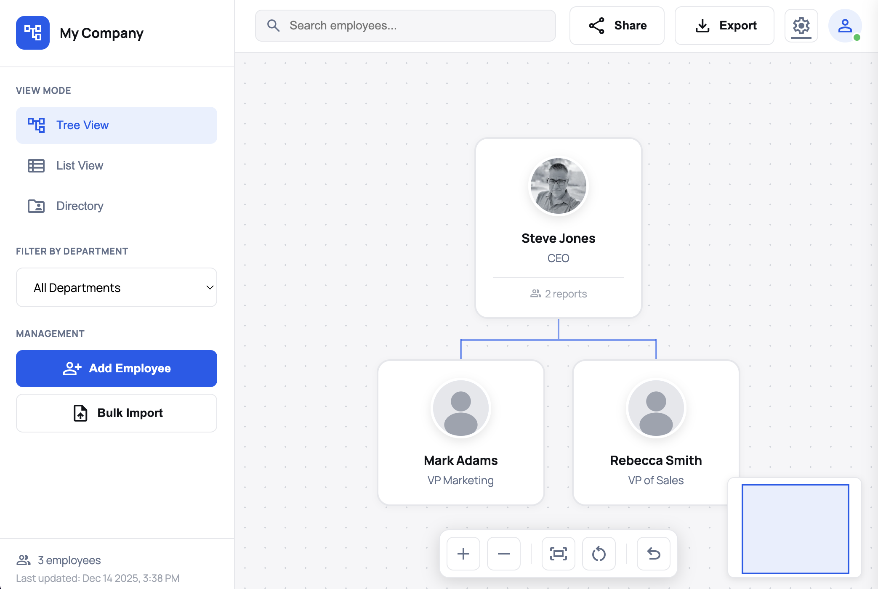Screen dimensions: 878x589
Task: Click the My Company logo icon
Action: (x=32, y=33)
